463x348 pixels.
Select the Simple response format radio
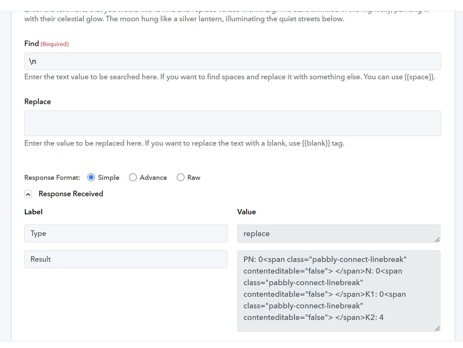pyautogui.click(x=91, y=178)
